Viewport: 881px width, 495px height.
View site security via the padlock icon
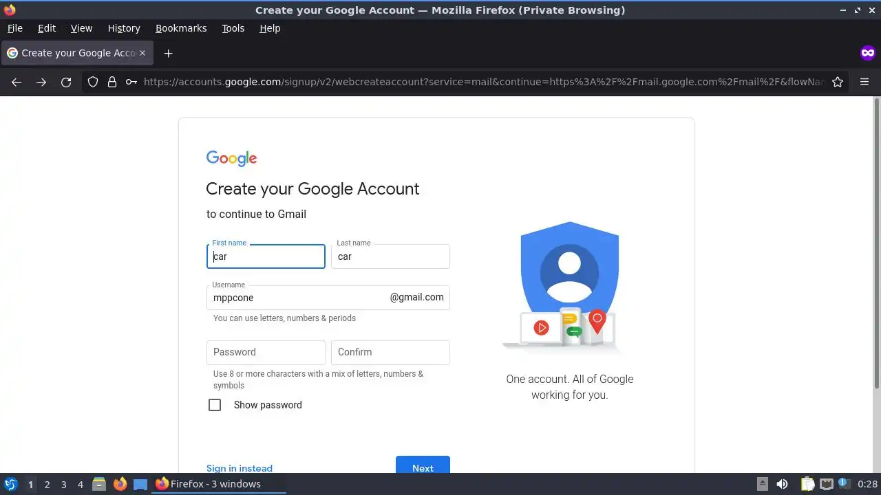(x=112, y=82)
